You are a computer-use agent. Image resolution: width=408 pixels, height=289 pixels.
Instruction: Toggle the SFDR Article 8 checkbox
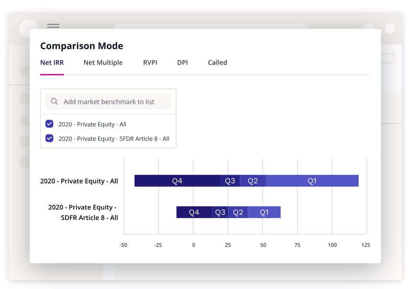(x=49, y=138)
